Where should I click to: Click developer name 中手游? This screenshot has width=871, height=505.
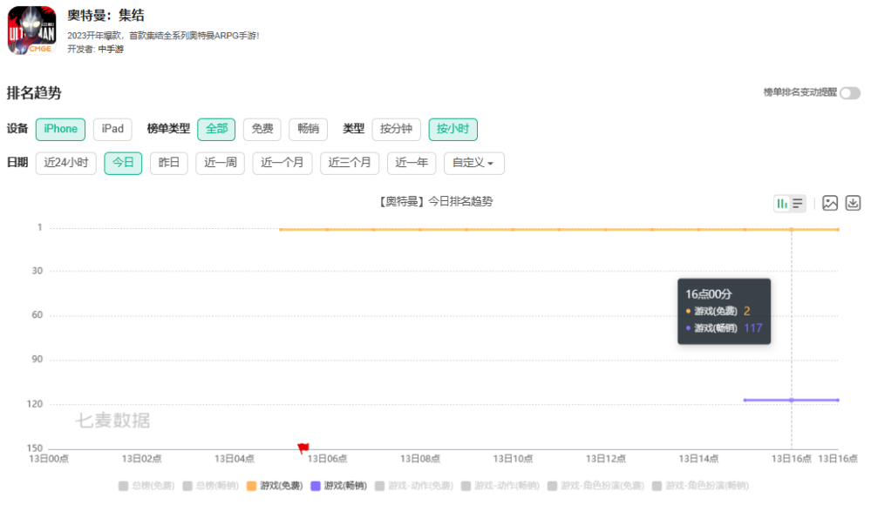click(x=111, y=50)
